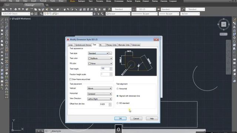237x133 pixels.
Task: Switch to the Lines tab
Action: (x=70, y=45)
